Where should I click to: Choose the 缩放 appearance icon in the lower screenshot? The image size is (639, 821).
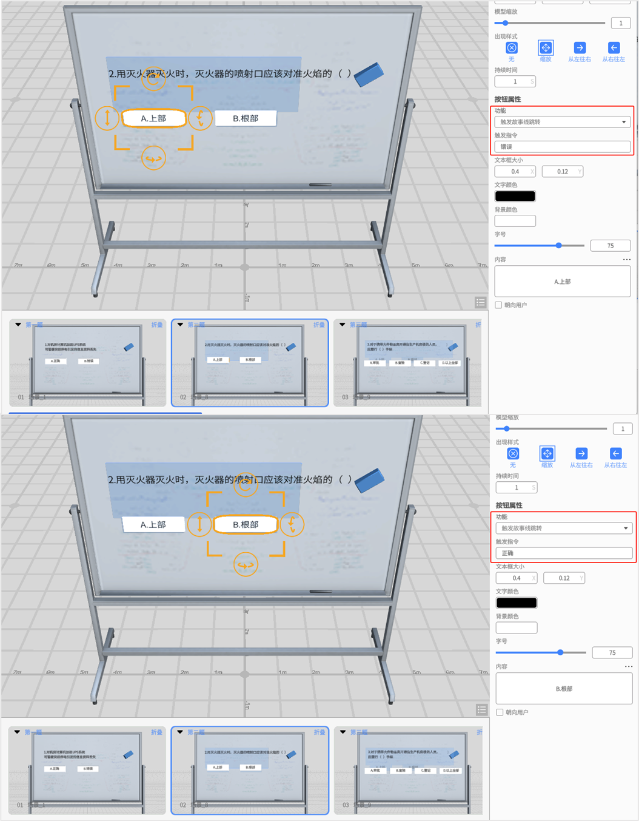[547, 454]
